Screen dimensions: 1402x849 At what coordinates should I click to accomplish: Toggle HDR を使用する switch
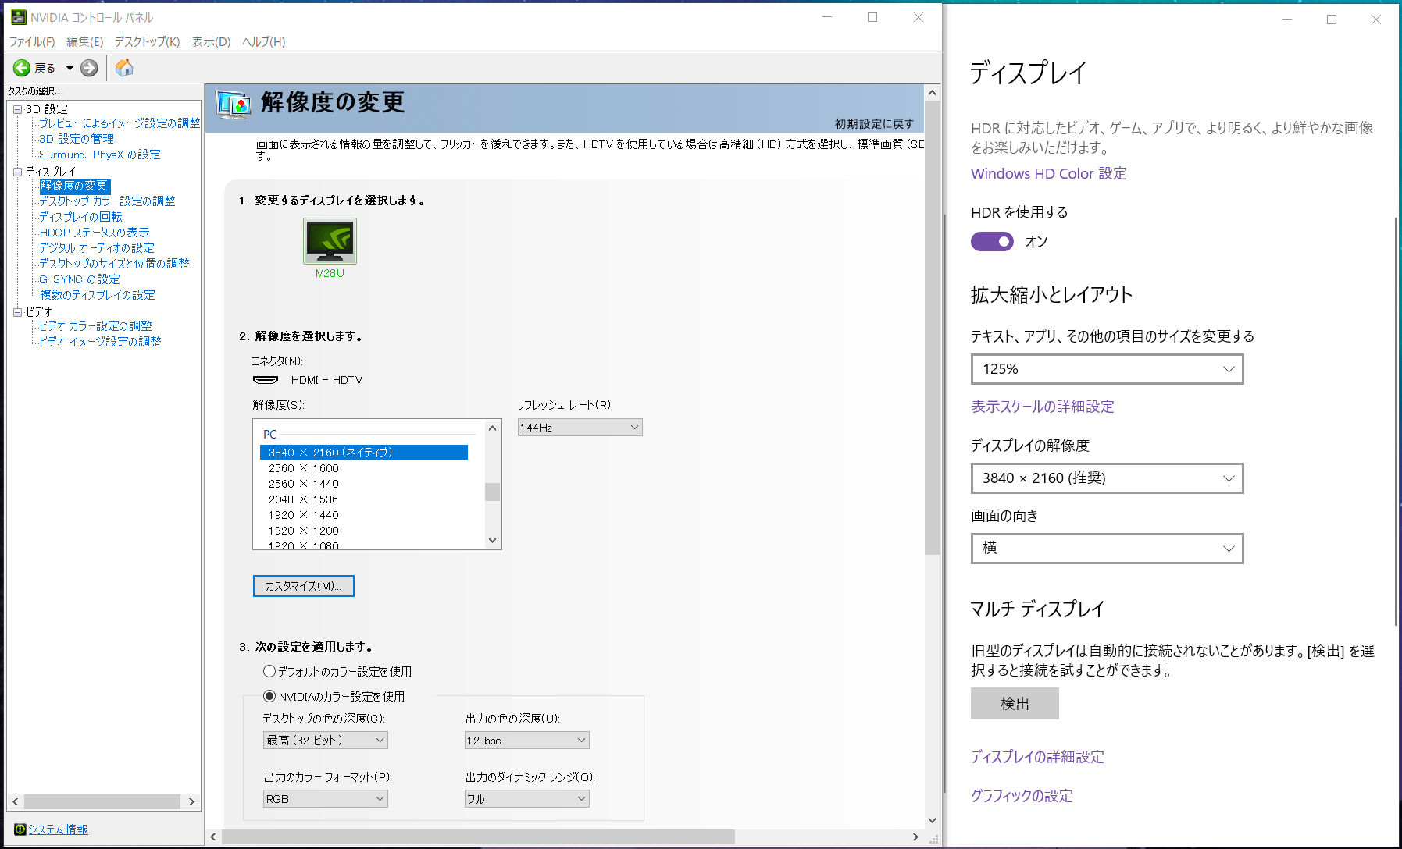(992, 242)
